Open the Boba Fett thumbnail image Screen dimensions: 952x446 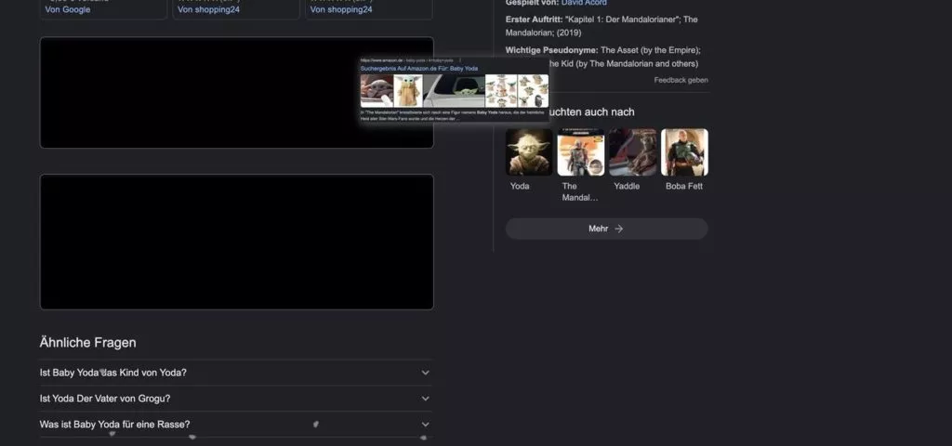684,152
